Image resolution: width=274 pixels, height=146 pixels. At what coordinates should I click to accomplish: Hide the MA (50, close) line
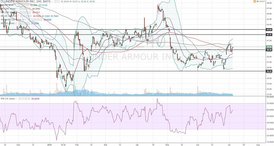[x=19, y=23]
